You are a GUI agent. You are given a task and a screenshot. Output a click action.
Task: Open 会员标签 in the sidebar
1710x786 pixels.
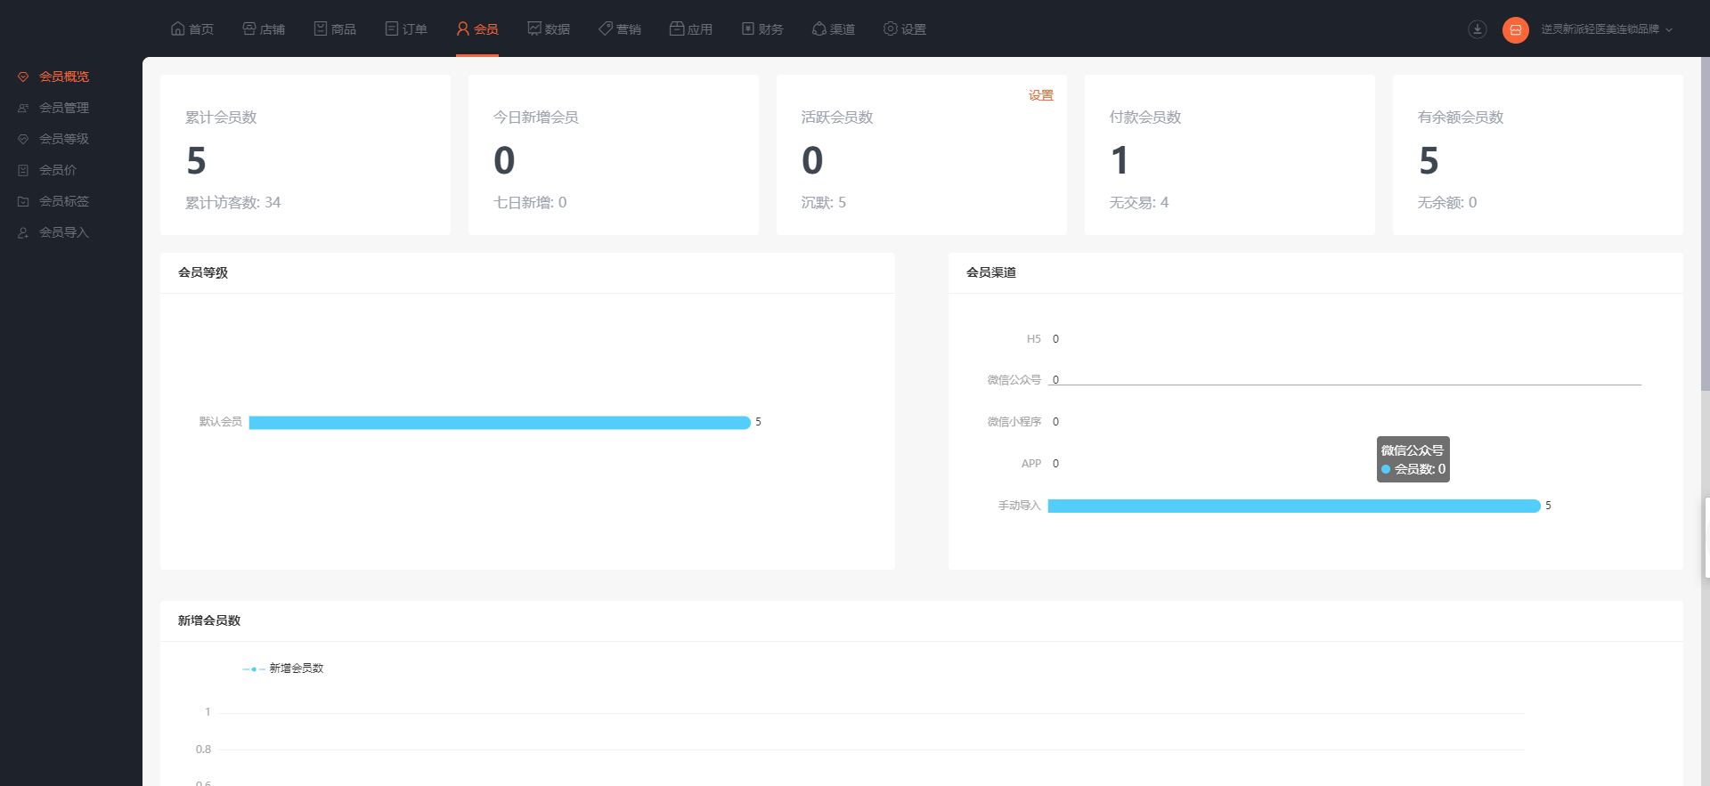(x=64, y=201)
